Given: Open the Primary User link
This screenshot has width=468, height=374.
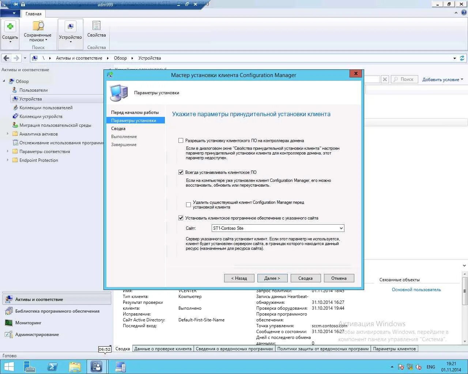Looking at the screenshot, I should [416, 290].
